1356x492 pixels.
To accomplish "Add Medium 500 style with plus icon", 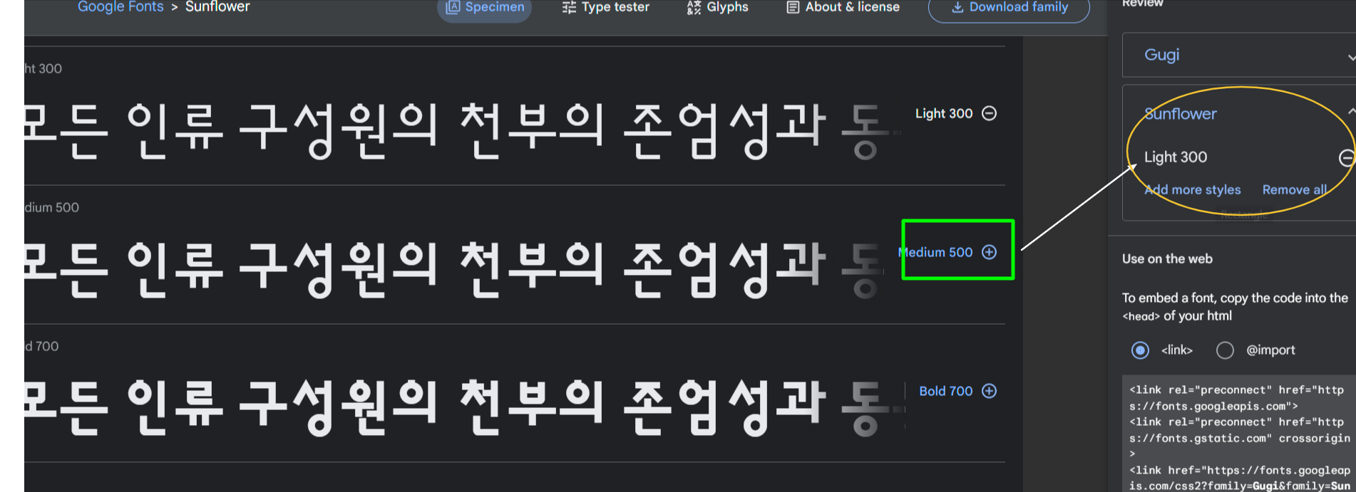I will (x=990, y=252).
